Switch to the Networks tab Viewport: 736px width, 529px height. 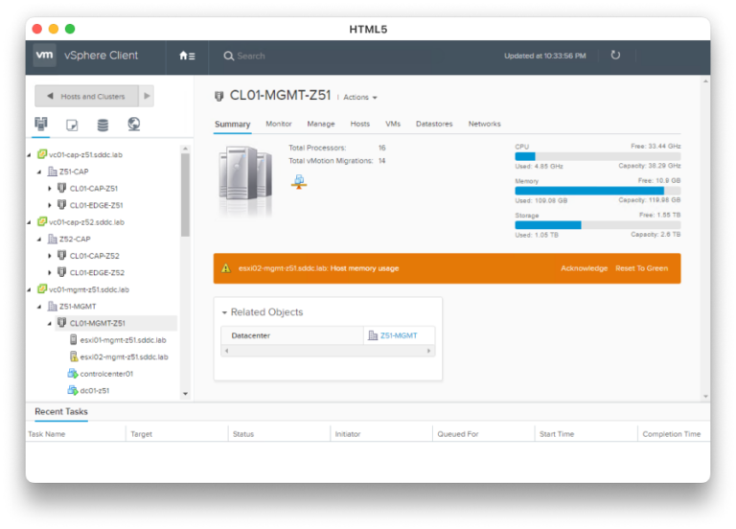tap(484, 124)
